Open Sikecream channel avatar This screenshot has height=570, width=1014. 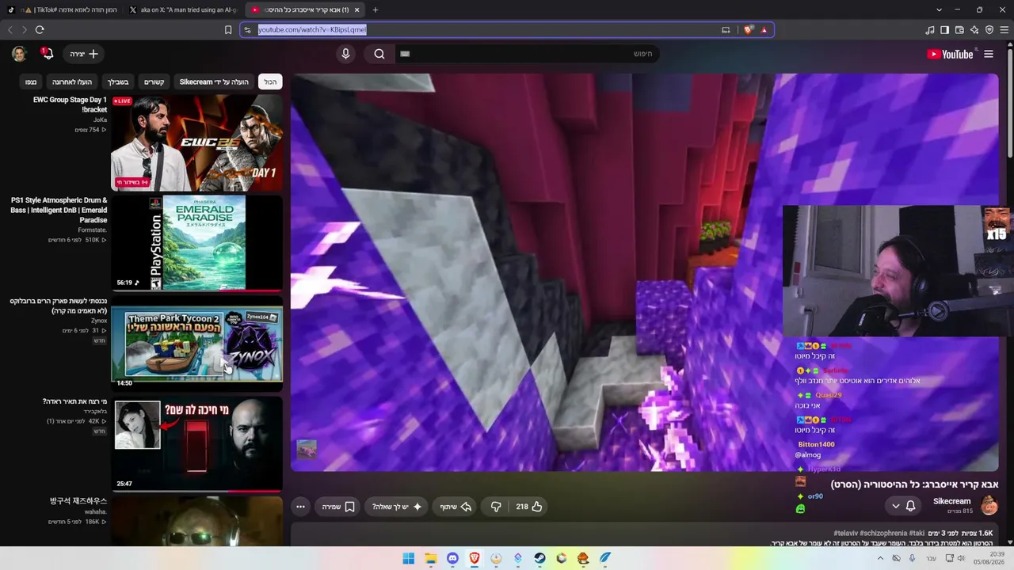(x=989, y=505)
